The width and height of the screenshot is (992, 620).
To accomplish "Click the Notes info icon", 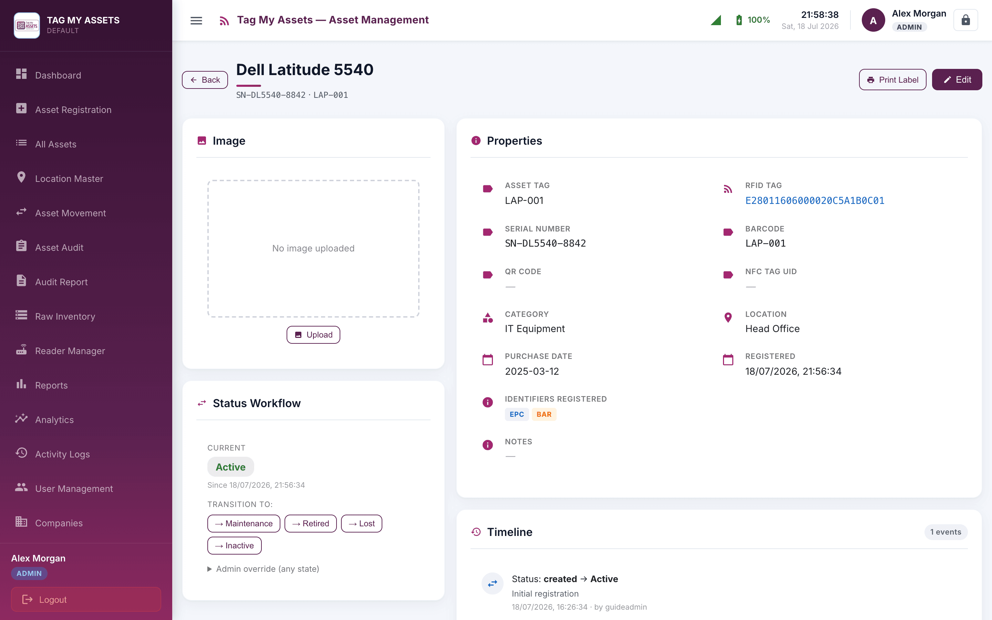I will click(x=487, y=445).
